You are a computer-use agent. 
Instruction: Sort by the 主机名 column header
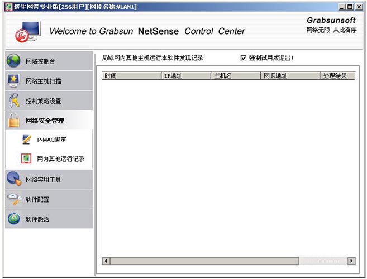click(236, 75)
